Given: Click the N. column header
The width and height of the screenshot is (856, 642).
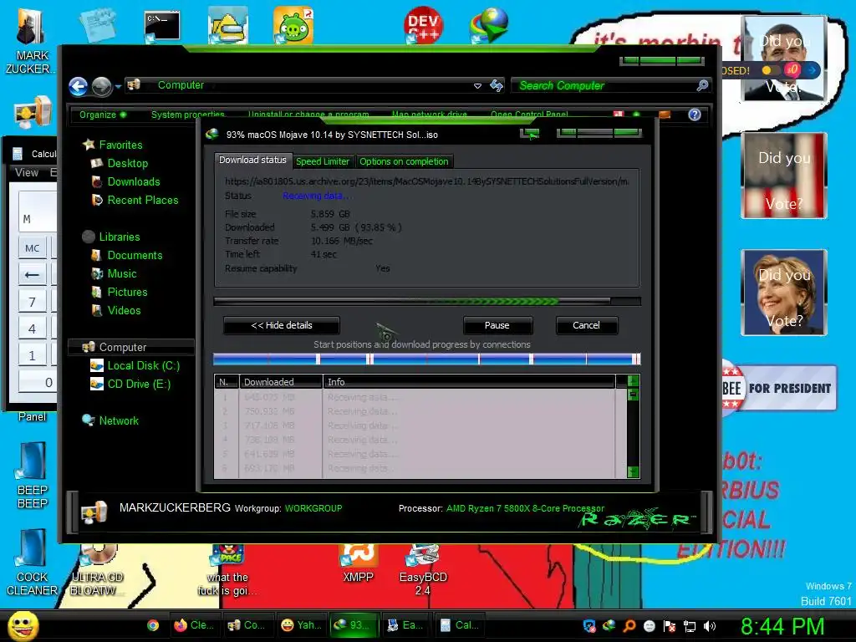Looking at the screenshot, I should (226, 381).
